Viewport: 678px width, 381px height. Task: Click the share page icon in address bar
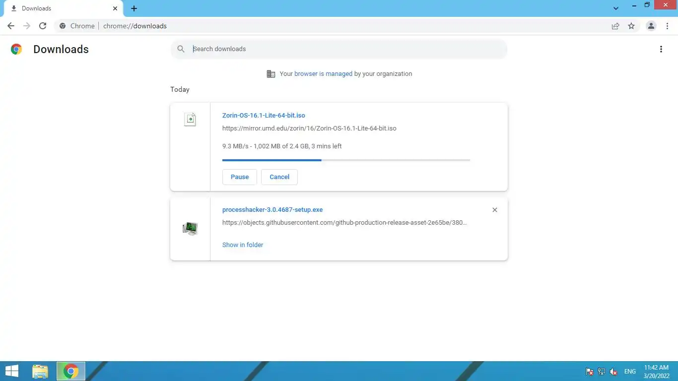615,26
